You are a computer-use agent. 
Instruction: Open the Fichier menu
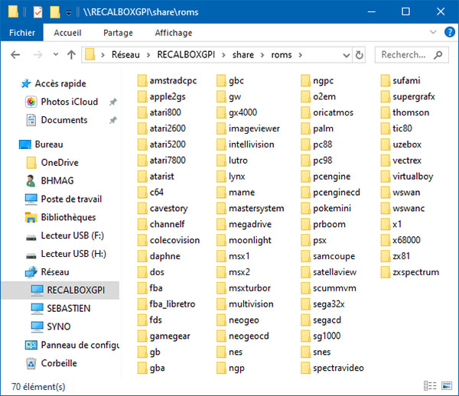pos(22,32)
